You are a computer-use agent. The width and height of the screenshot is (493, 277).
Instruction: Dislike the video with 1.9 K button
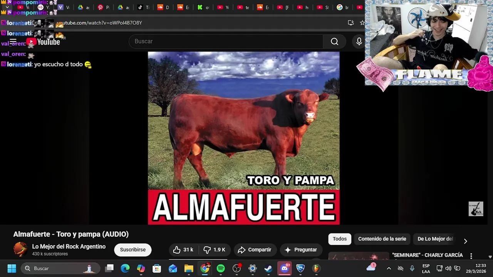[214, 250]
